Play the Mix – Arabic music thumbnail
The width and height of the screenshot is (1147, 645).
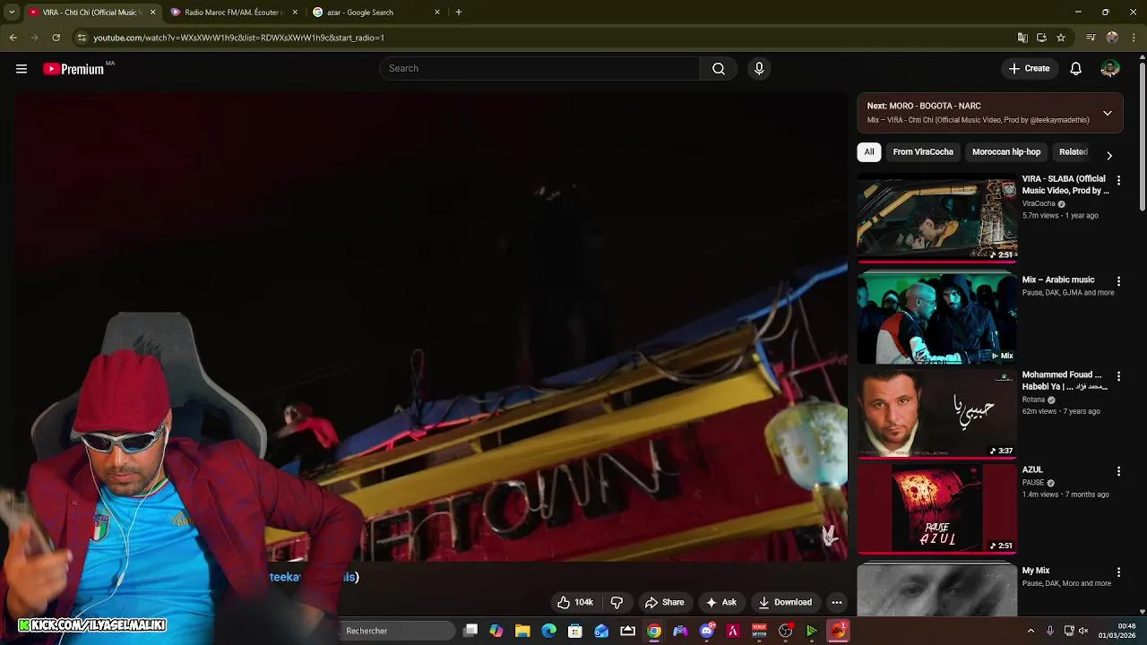point(937,318)
